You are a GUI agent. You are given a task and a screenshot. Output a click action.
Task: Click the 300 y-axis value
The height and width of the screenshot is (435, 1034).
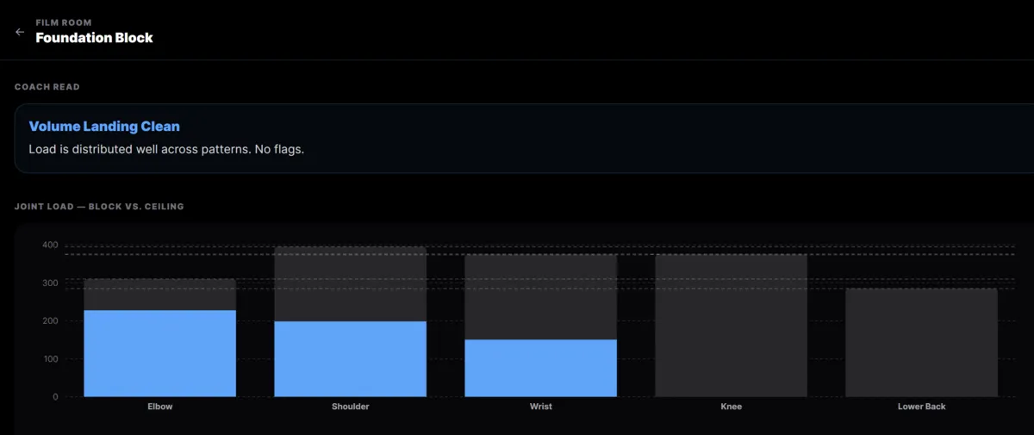click(50, 283)
